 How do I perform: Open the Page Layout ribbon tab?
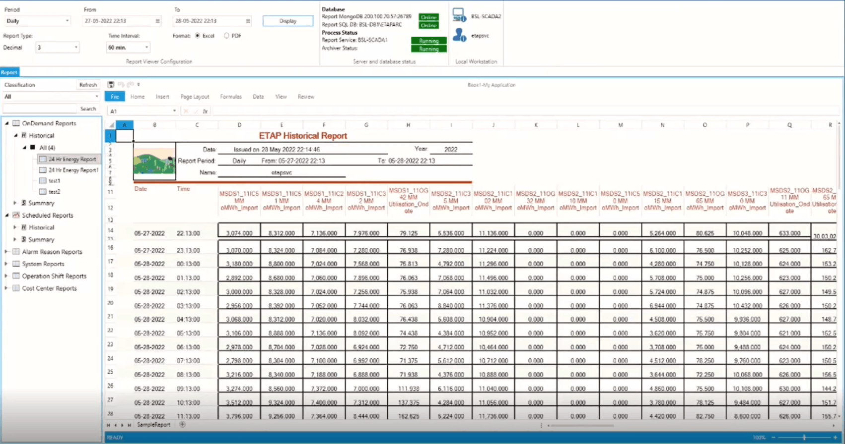tap(195, 97)
